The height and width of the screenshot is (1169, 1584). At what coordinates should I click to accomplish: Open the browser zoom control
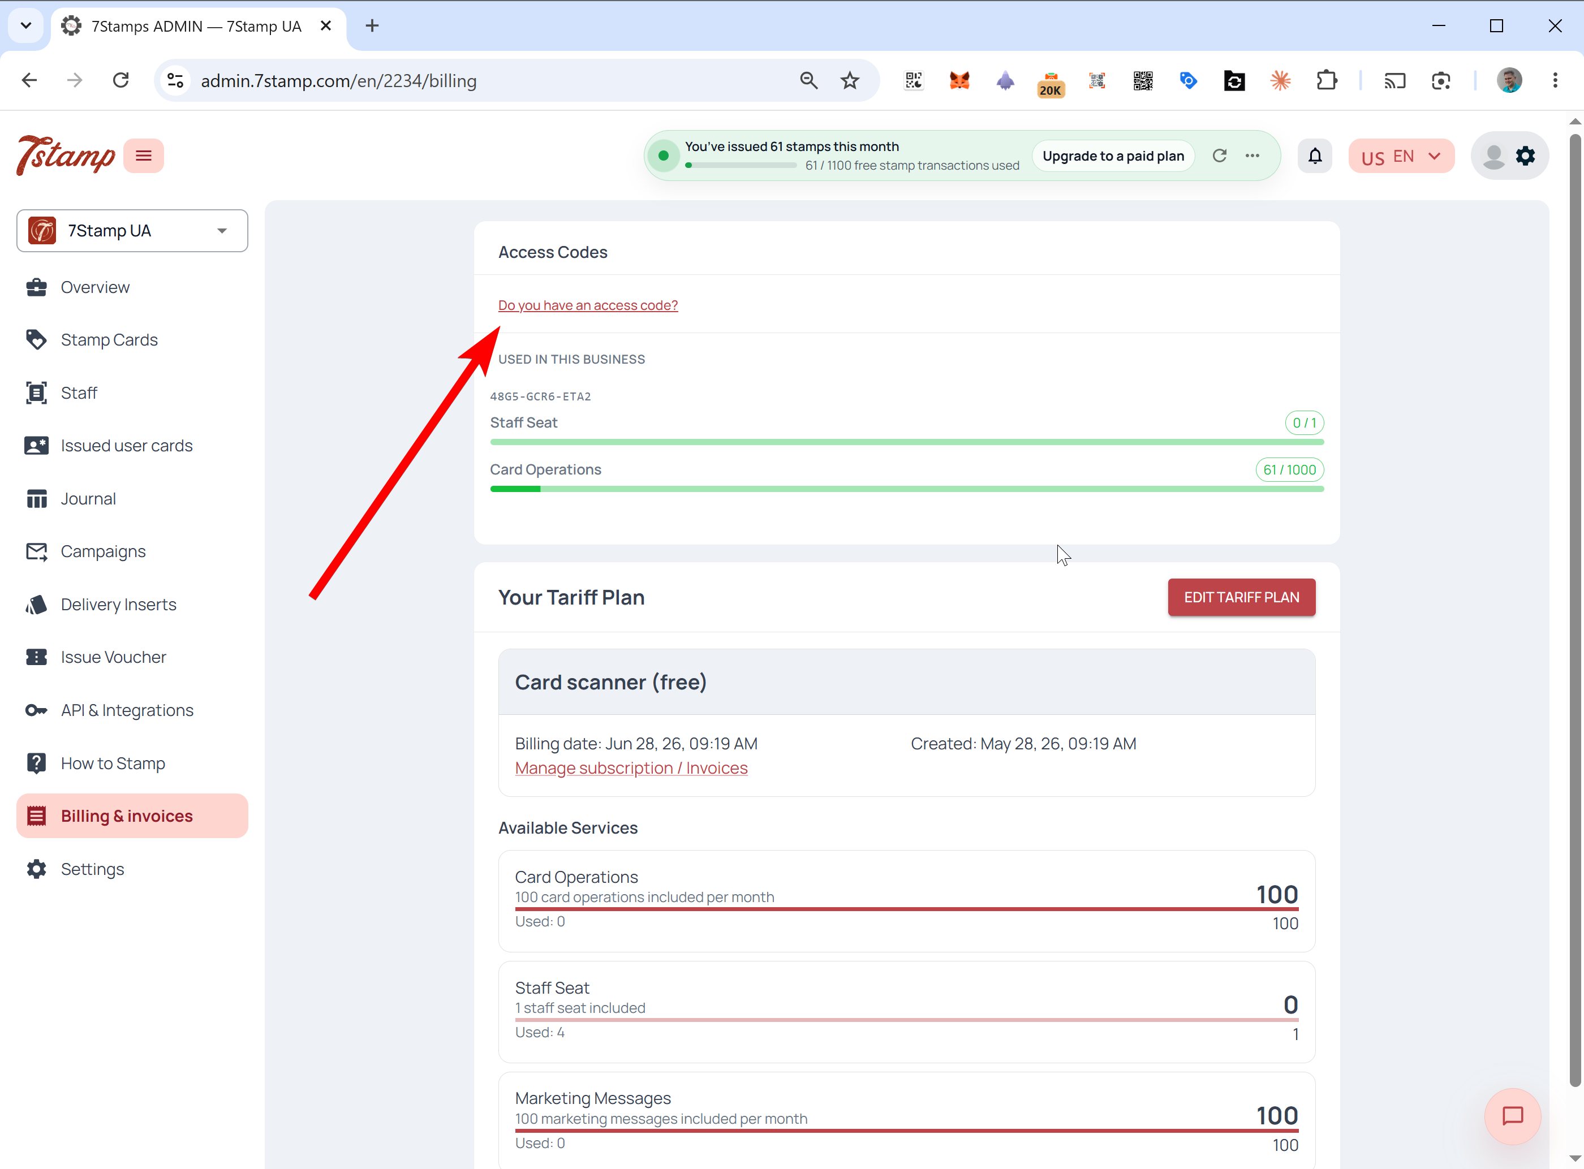(x=809, y=81)
